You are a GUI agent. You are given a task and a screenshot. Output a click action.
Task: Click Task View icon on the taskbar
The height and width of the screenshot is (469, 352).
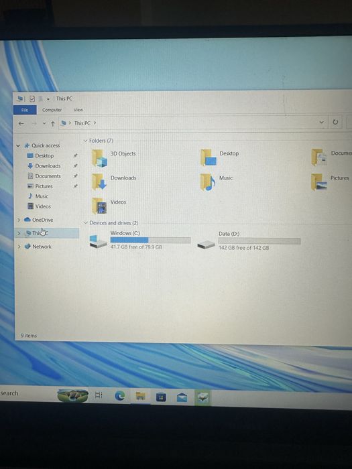[99, 395]
